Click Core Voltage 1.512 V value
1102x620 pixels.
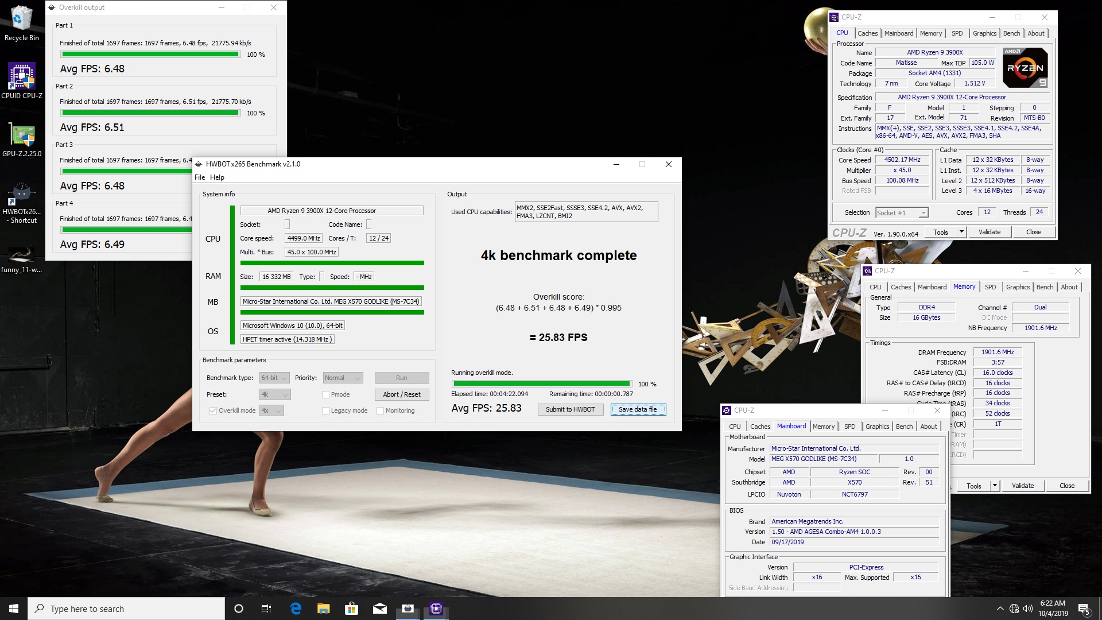[975, 83]
